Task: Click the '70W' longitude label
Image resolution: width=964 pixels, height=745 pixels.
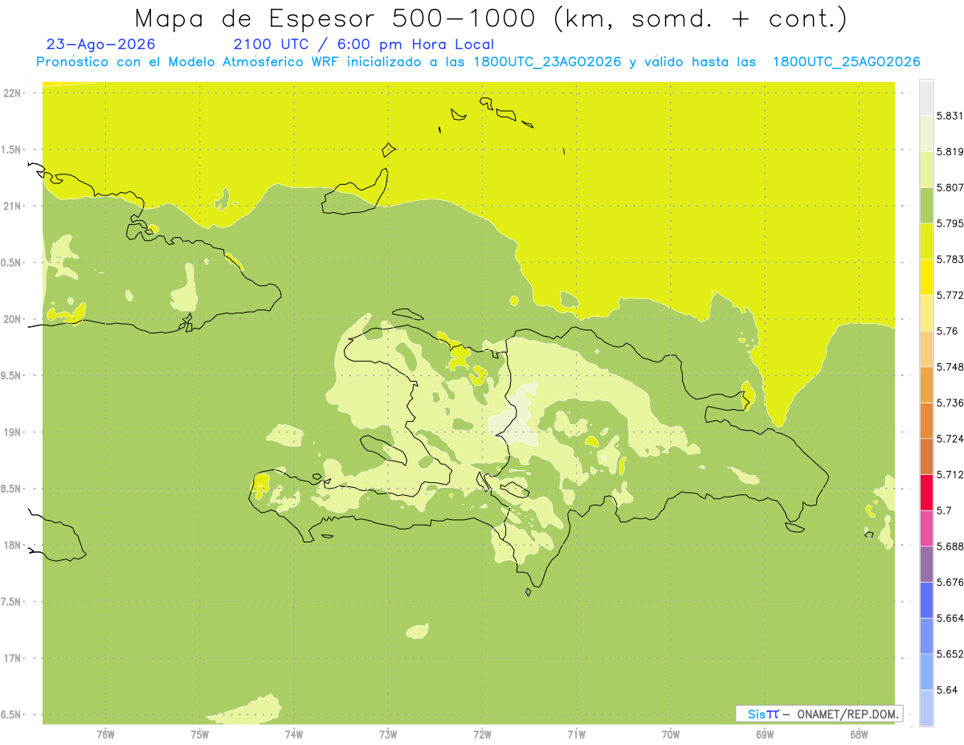Action: pos(671,735)
